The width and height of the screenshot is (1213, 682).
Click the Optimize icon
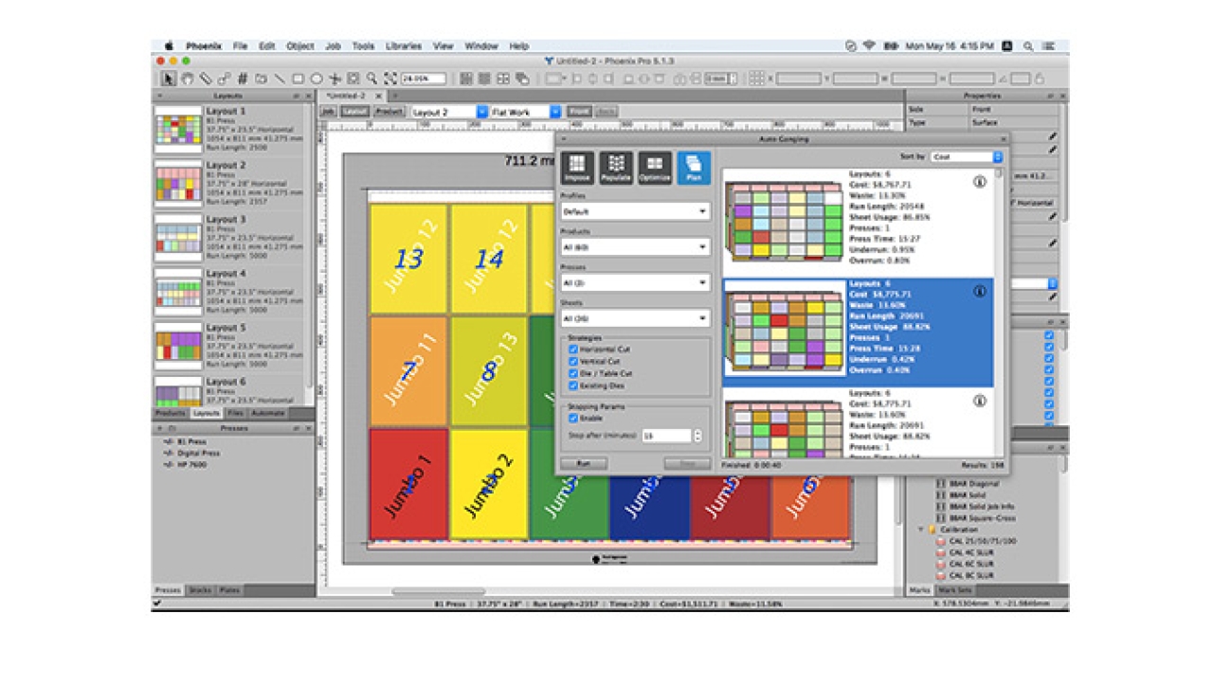[x=655, y=169]
